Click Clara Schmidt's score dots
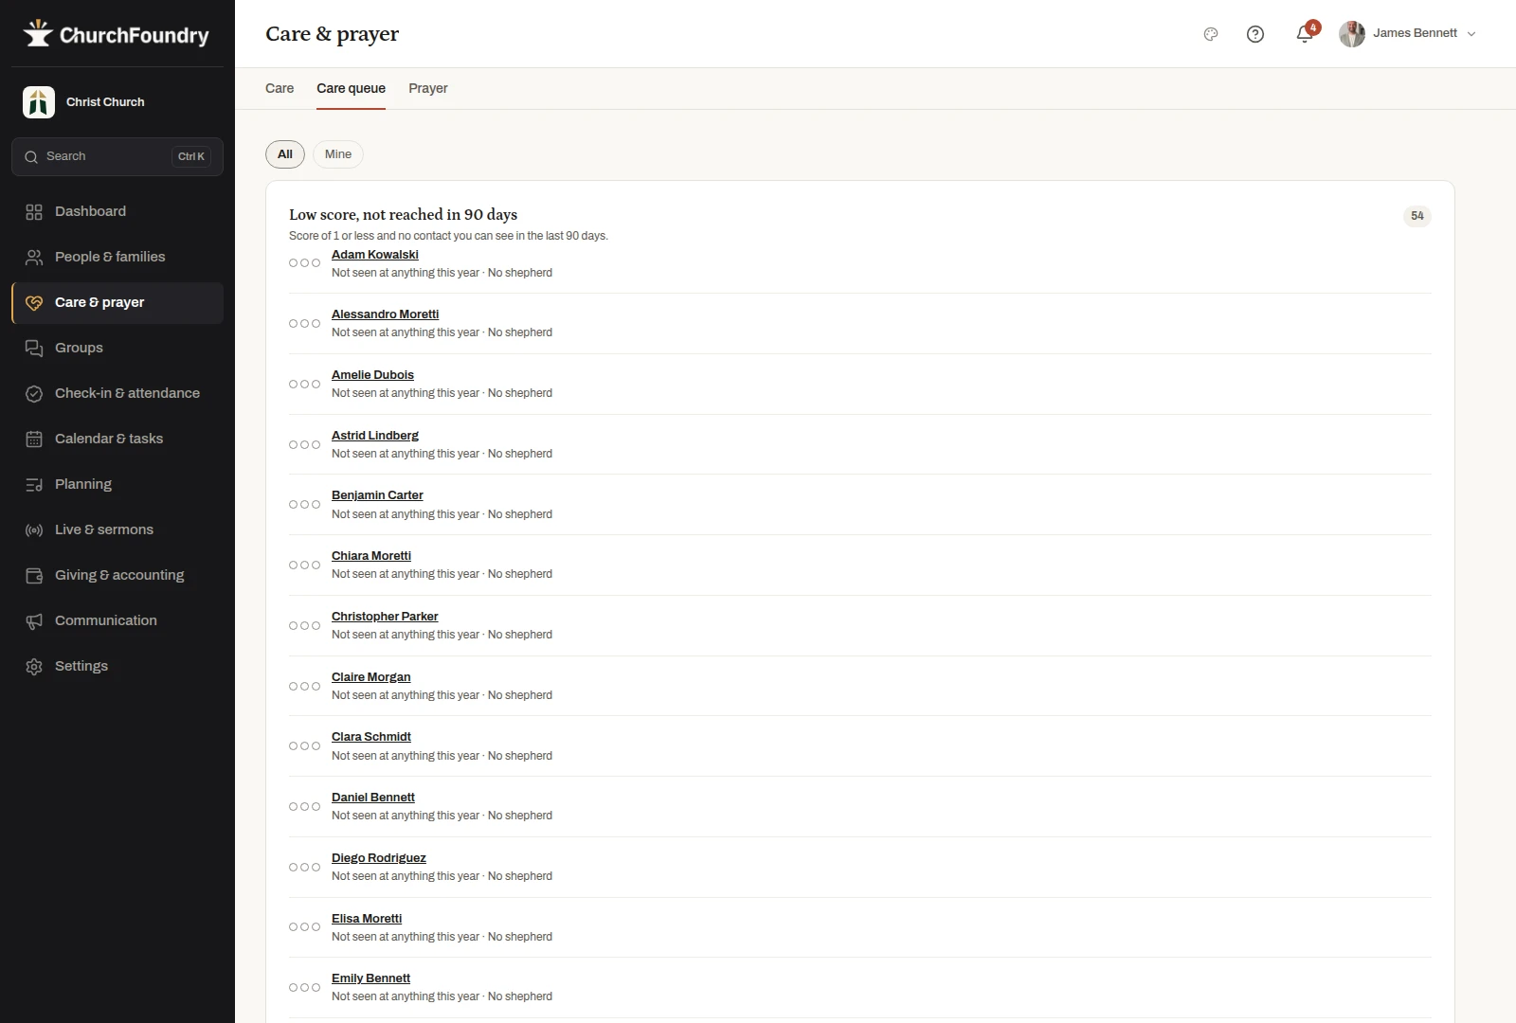Viewport: 1516px width, 1023px height. [x=304, y=746]
